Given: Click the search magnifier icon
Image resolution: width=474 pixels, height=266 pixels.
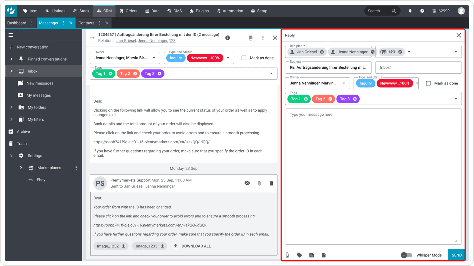Looking at the screenshot, I should click(394, 11).
